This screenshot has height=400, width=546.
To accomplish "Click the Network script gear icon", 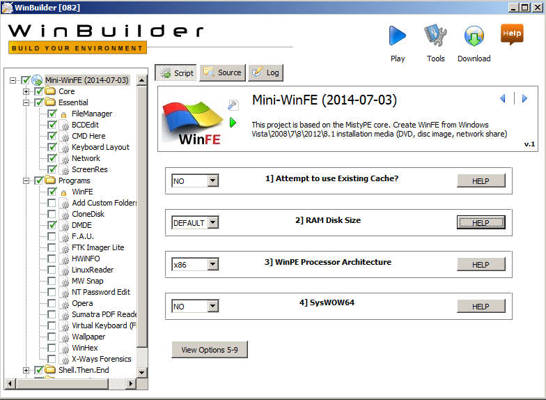I will coord(64,159).
